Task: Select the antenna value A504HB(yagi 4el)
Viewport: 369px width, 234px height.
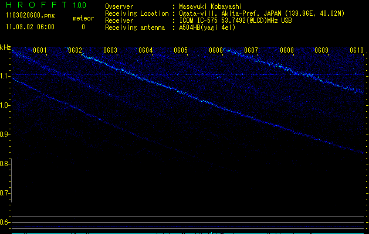Action: pos(207,27)
